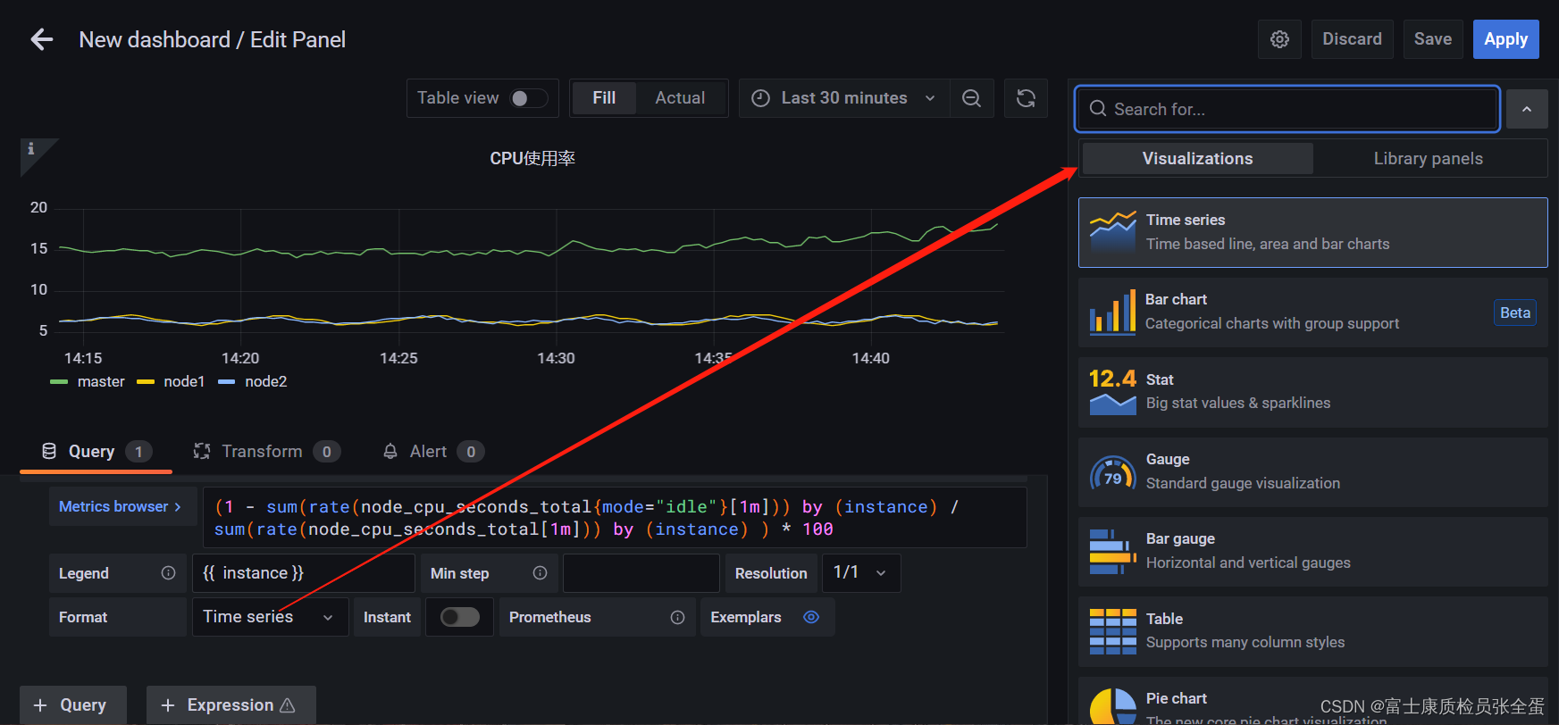Click New dashboard breadcrumb text
The image size is (1559, 725).
coord(155,40)
